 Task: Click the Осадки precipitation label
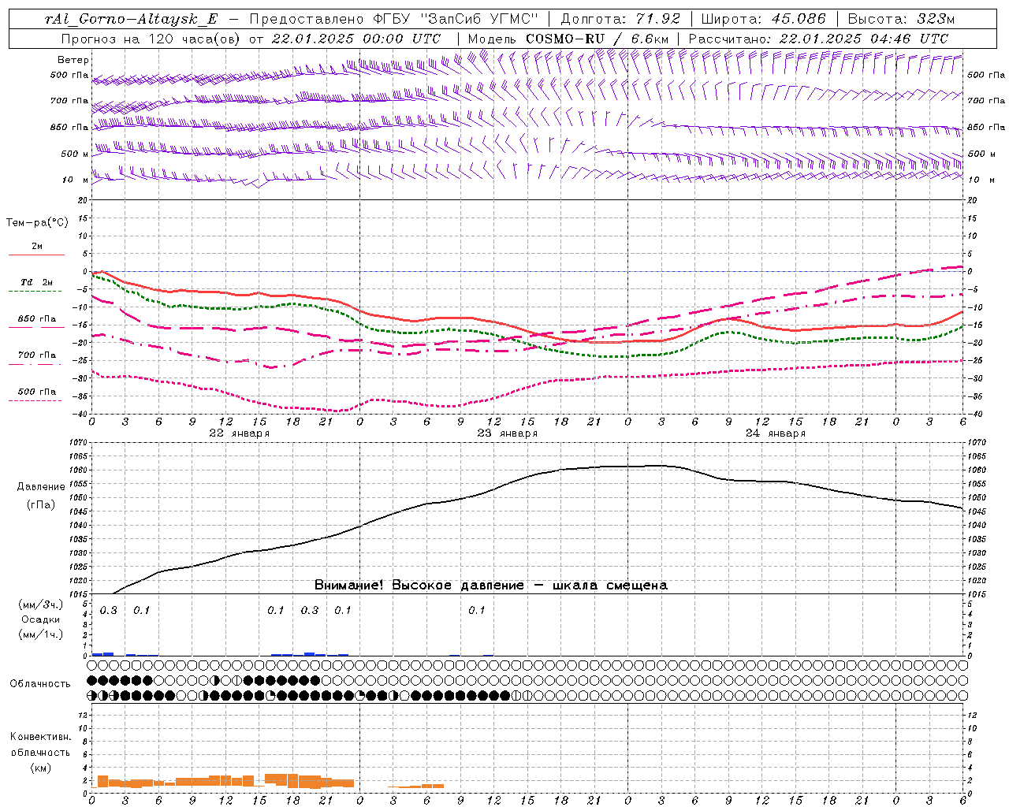(41, 619)
